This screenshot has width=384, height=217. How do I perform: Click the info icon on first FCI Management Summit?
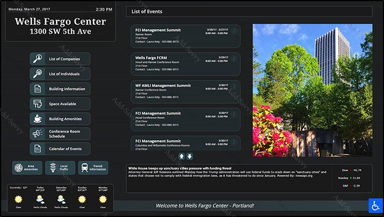(x=234, y=31)
